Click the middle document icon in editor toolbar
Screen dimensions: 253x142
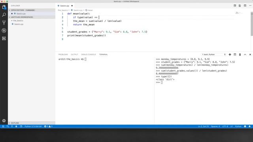pyautogui.click(x=240, y=6)
